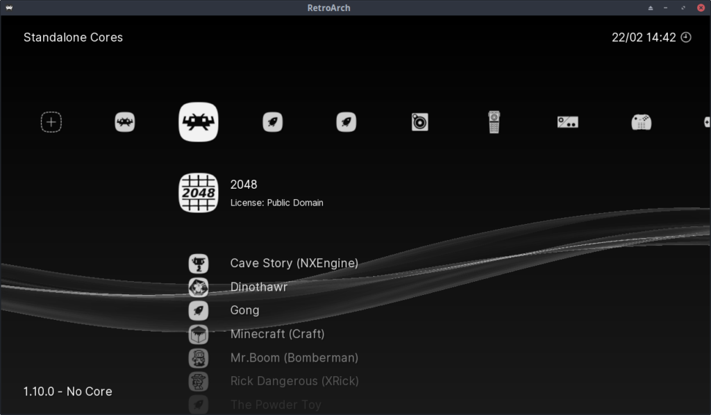
Task: Click the first rocket-shaped playlist icon
Action: pyautogui.click(x=272, y=121)
